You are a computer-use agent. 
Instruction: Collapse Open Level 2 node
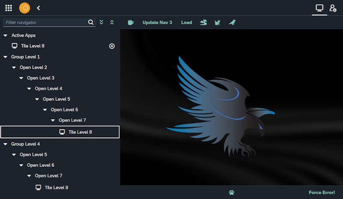click(14, 67)
